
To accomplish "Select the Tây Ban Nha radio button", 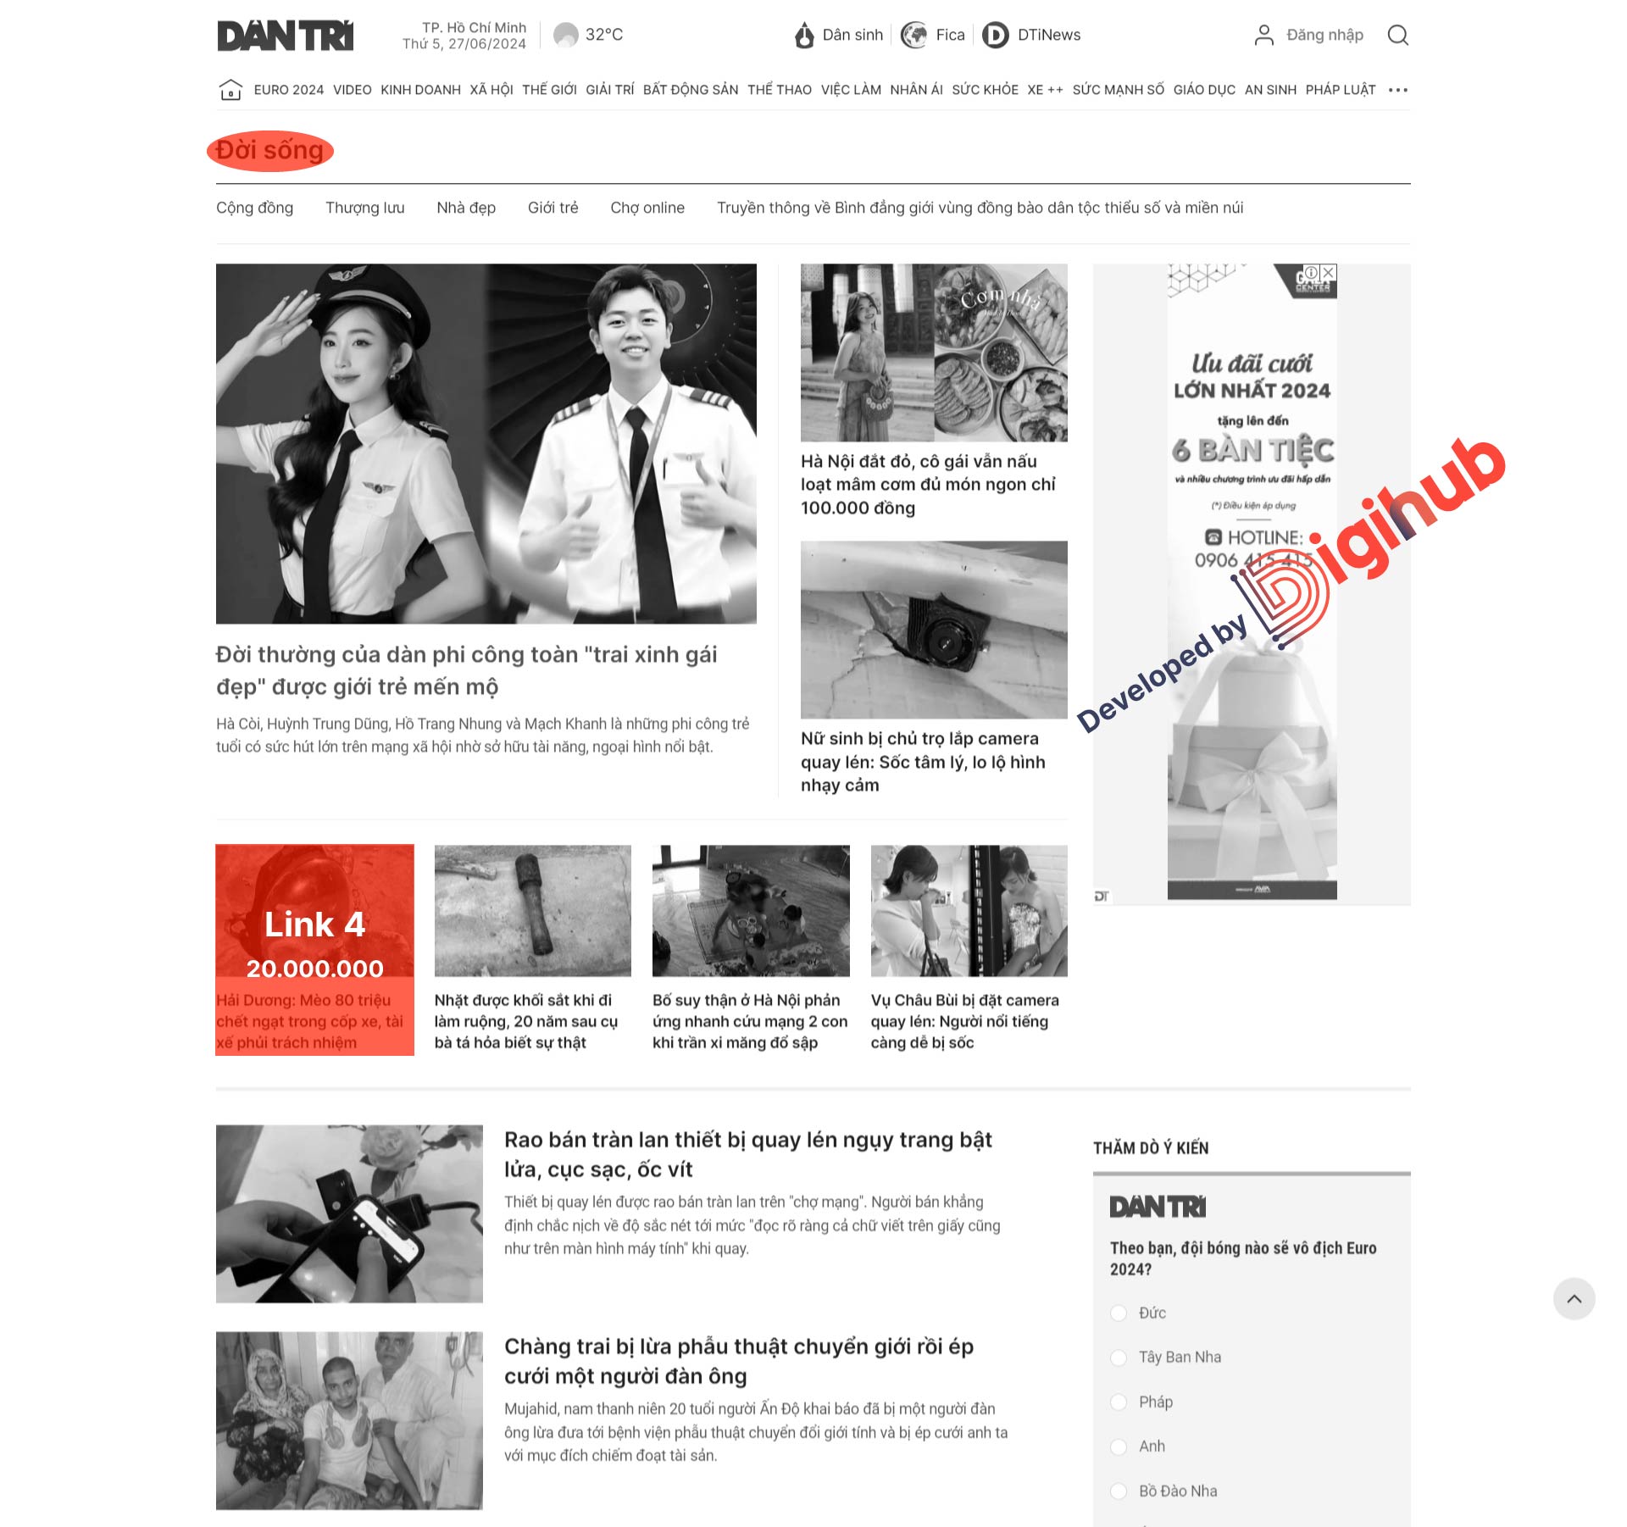I will coord(1118,1356).
